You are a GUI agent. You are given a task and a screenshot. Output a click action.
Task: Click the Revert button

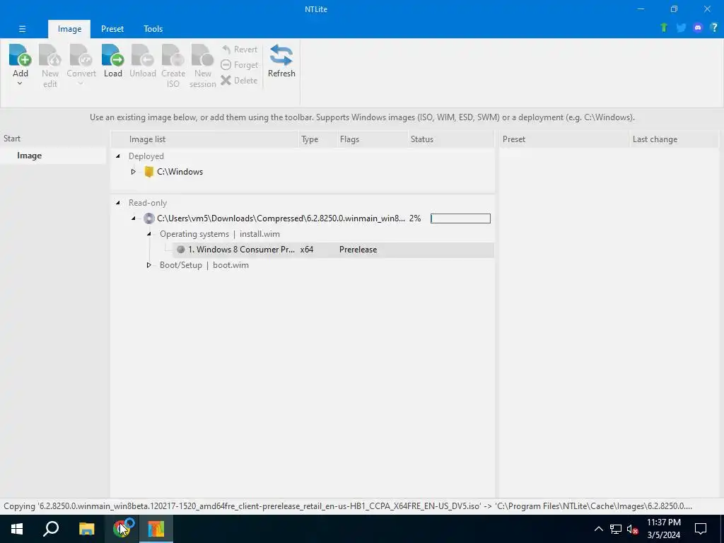239,49
